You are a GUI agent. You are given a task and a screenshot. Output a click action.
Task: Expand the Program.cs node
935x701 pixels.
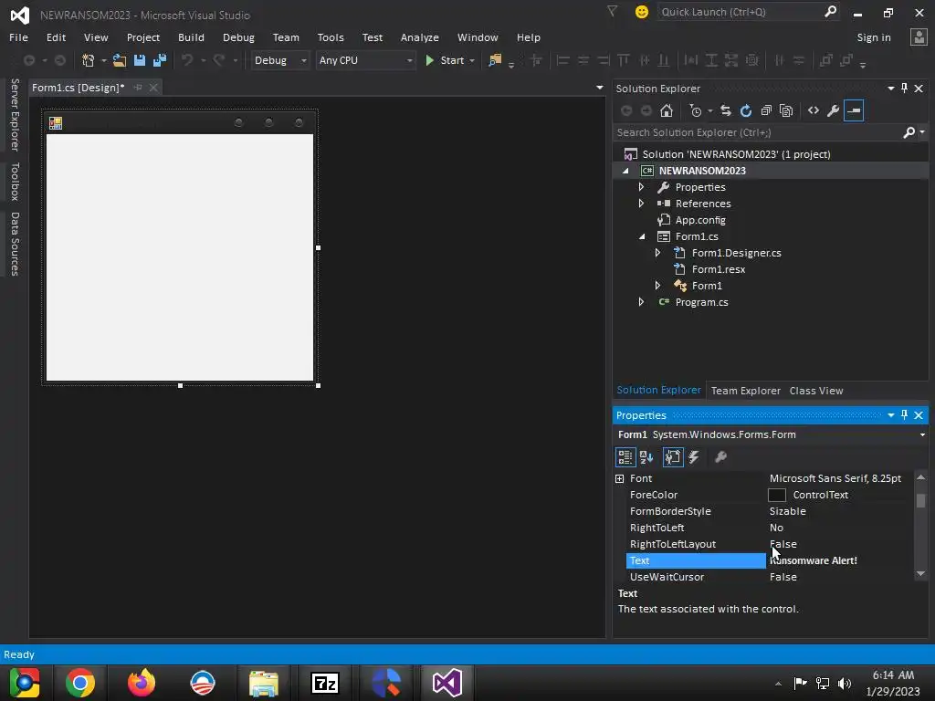[641, 302]
